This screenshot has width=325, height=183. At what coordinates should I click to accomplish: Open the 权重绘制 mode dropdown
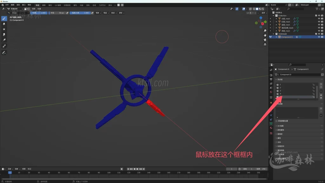(x=15, y=9)
